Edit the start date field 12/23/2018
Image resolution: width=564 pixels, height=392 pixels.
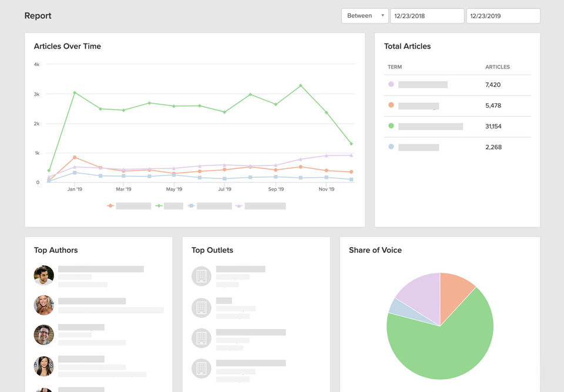(427, 16)
